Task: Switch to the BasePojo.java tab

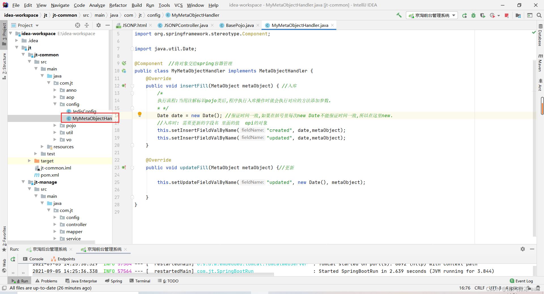Action: pos(240,25)
